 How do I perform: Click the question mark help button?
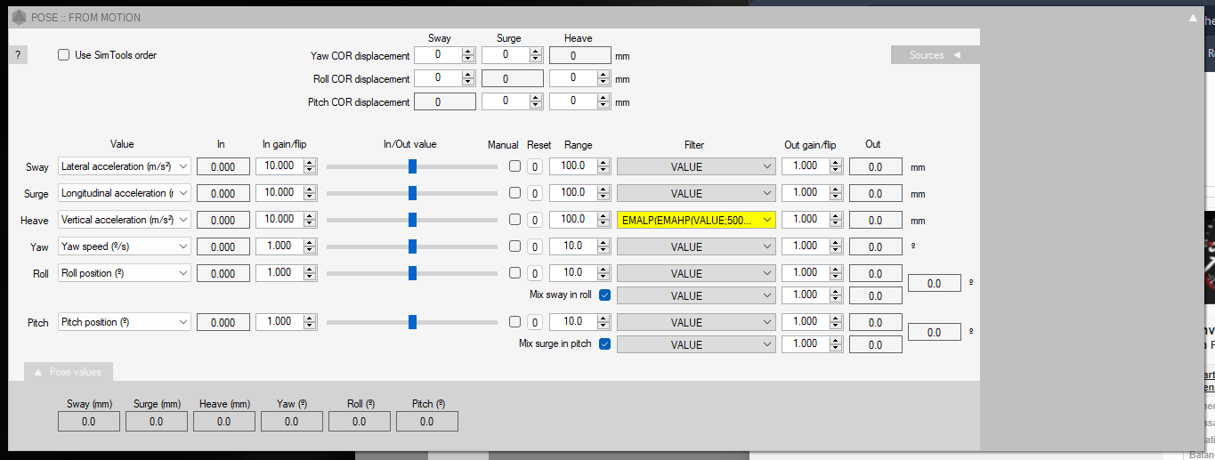click(x=18, y=55)
